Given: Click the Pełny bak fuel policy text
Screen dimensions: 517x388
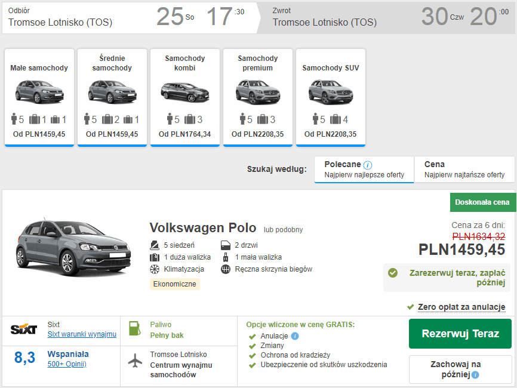Looking at the screenshot, I should (167, 335).
